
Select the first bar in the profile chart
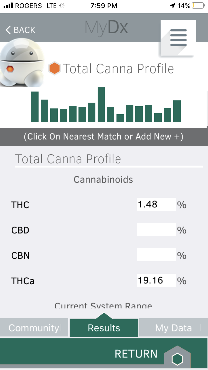(35, 107)
